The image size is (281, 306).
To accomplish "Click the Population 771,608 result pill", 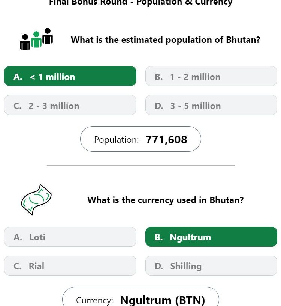I will 140,139.
